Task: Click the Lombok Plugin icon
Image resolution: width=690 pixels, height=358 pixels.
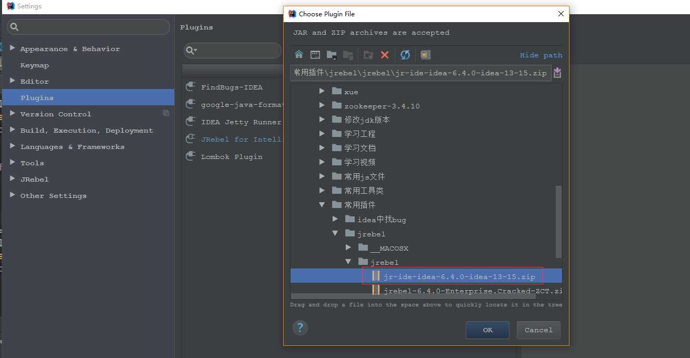Action: pos(191,157)
